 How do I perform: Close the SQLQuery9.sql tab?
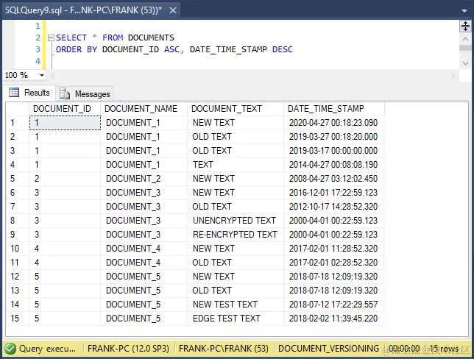tap(173, 10)
